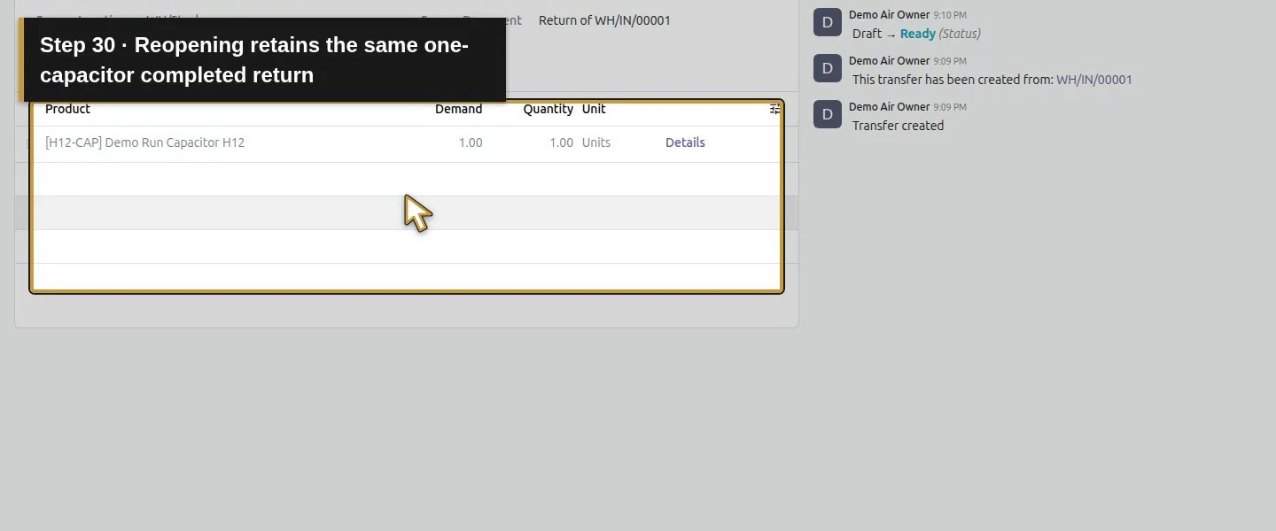Open avatar beside Draft → Ready message
Image resolution: width=1276 pixels, height=531 pixels.
(828, 22)
